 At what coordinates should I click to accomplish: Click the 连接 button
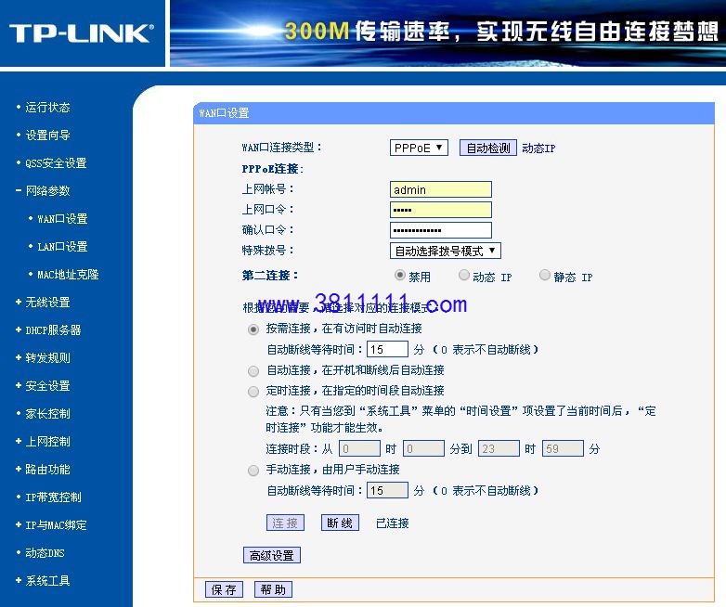[x=285, y=523]
